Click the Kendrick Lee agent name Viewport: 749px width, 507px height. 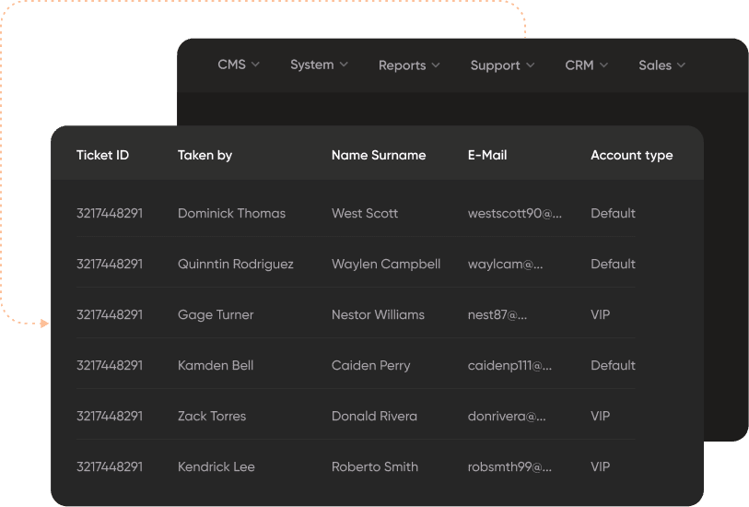pos(216,466)
